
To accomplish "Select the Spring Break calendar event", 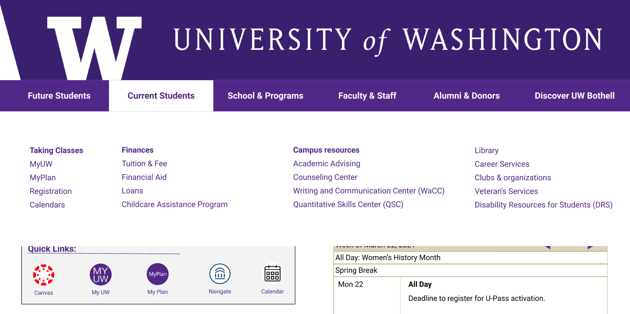I will coord(356,270).
